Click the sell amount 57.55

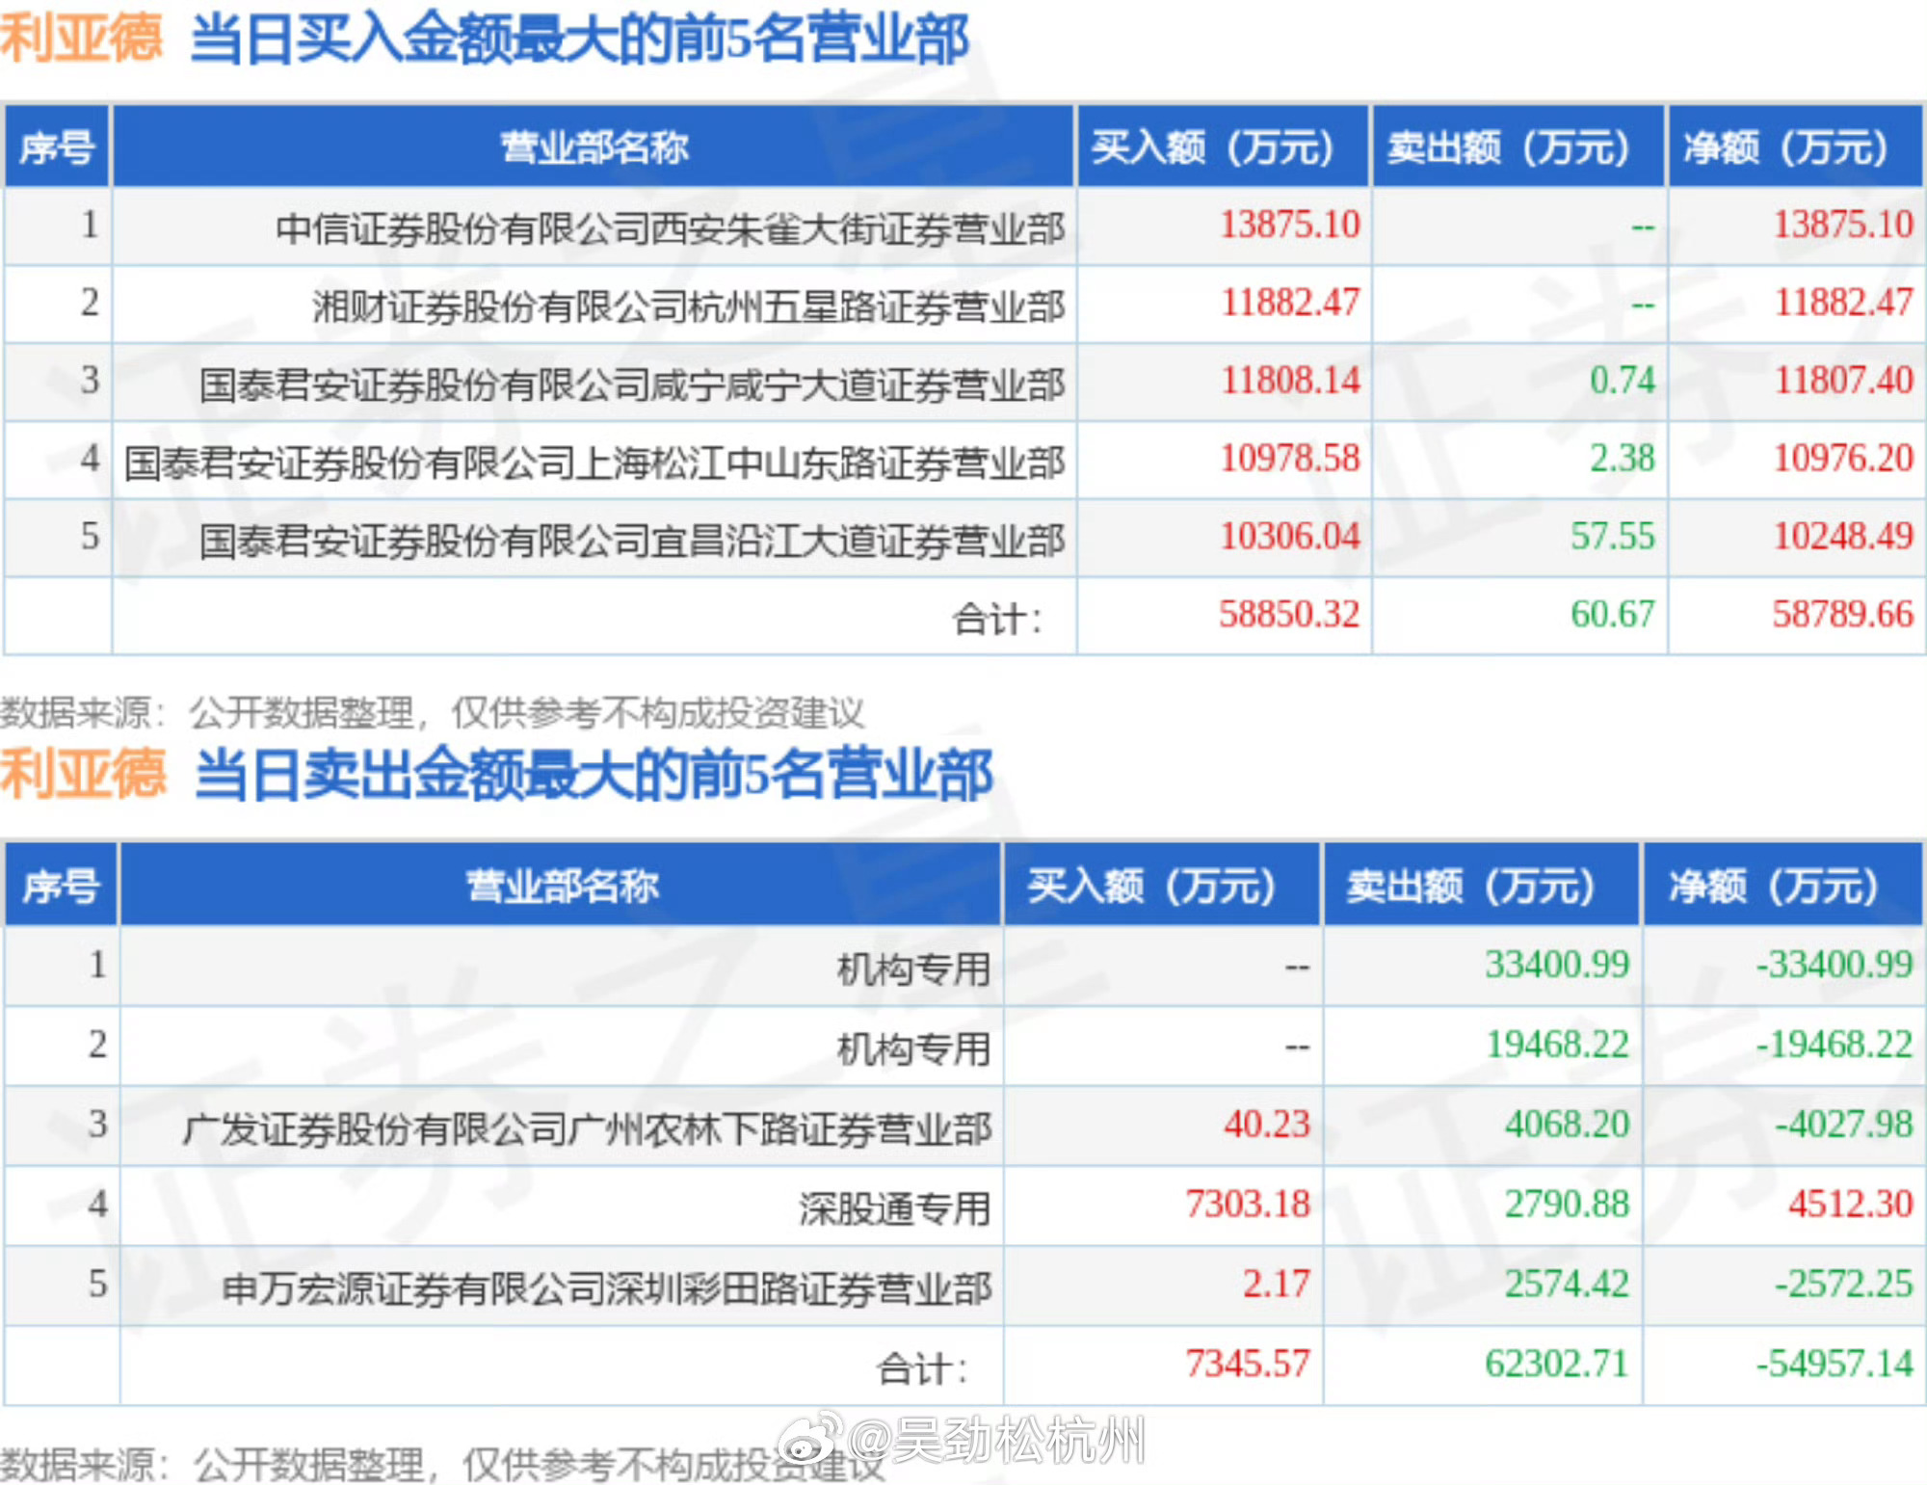tap(1612, 536)
